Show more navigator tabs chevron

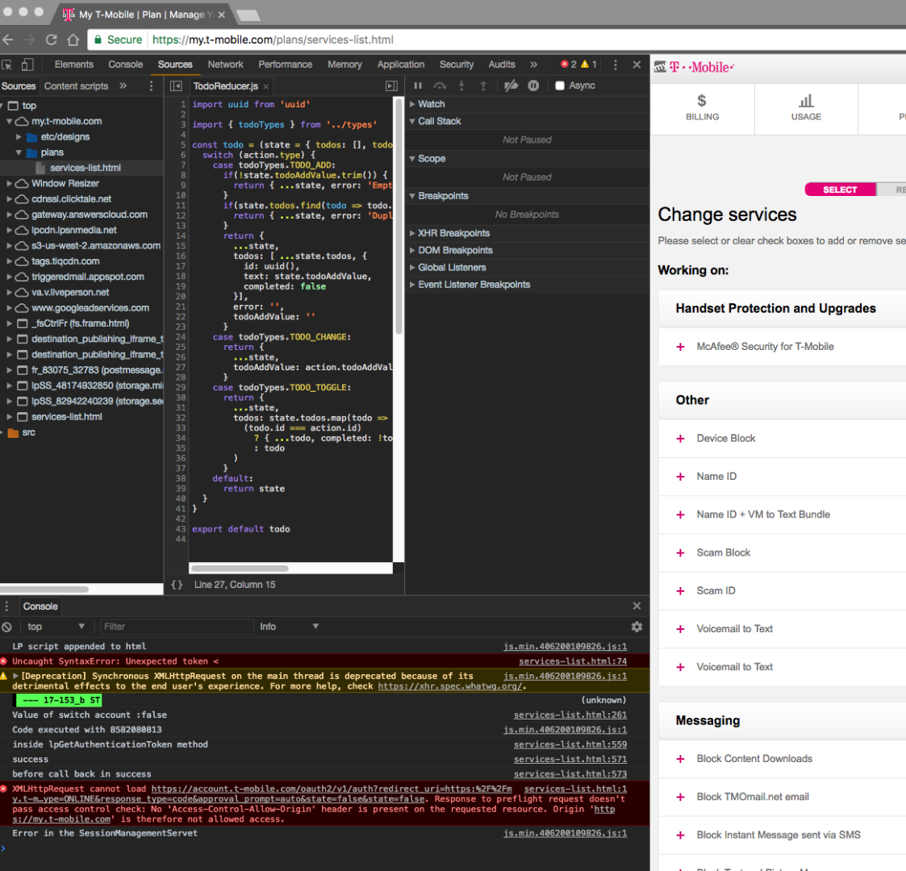click(123, 86)
